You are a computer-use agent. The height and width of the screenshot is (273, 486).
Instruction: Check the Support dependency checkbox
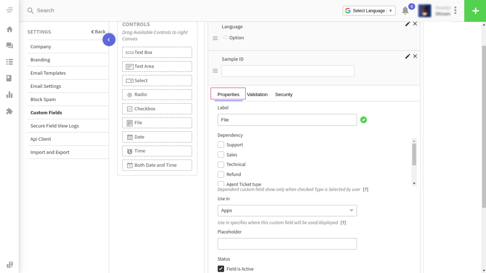pos(221,145)
